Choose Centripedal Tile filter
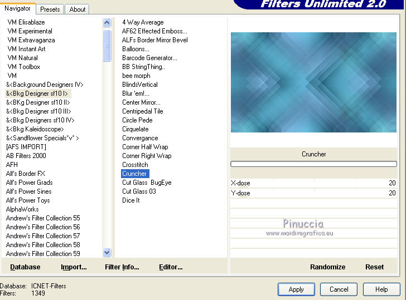The image size is (406, 300). [x=143, y=111]
